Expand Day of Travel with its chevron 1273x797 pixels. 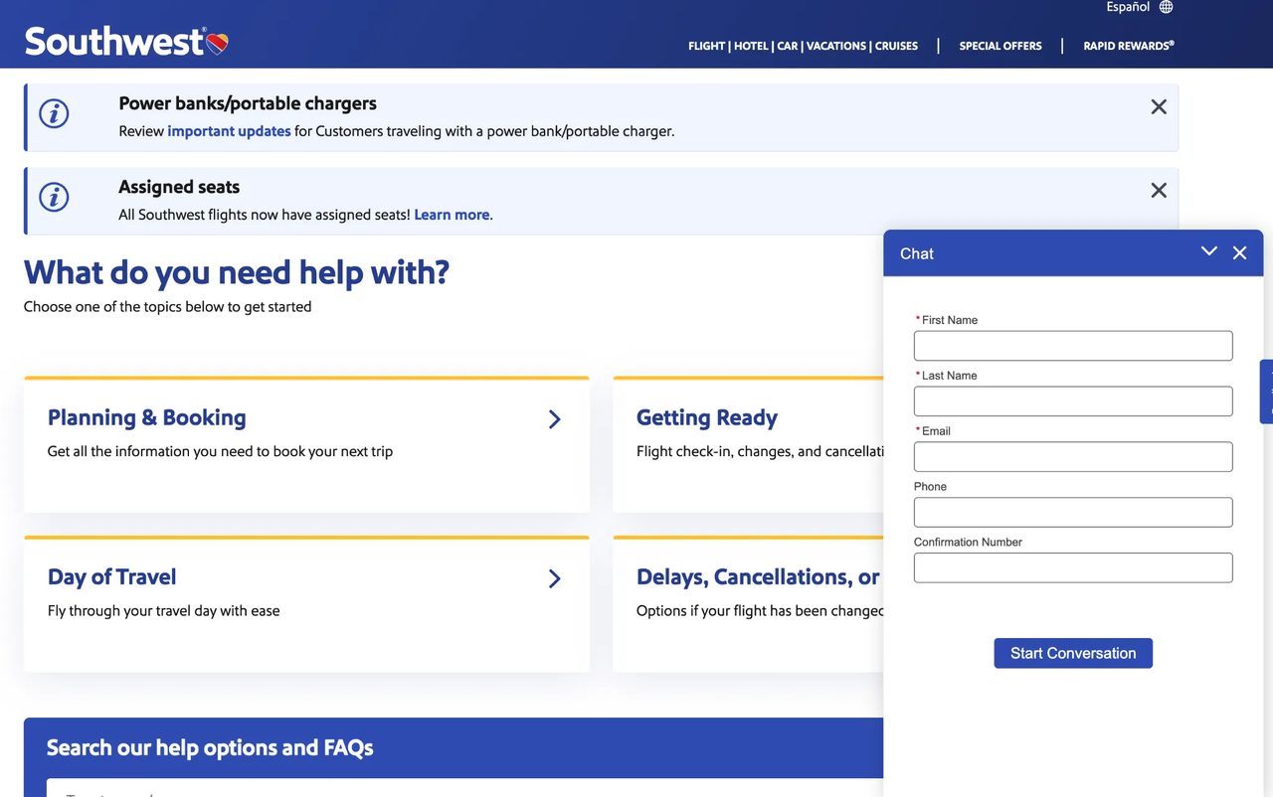(554, 578)
